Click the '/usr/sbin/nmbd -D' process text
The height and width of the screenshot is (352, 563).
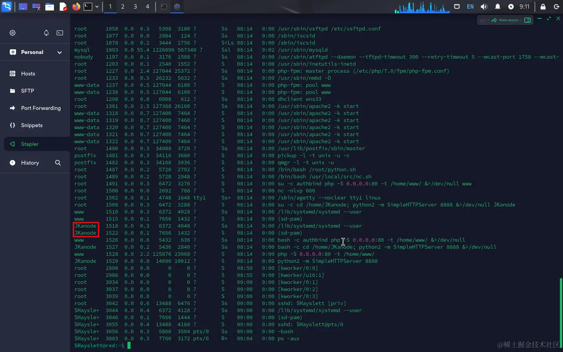[x=304, y=78]
